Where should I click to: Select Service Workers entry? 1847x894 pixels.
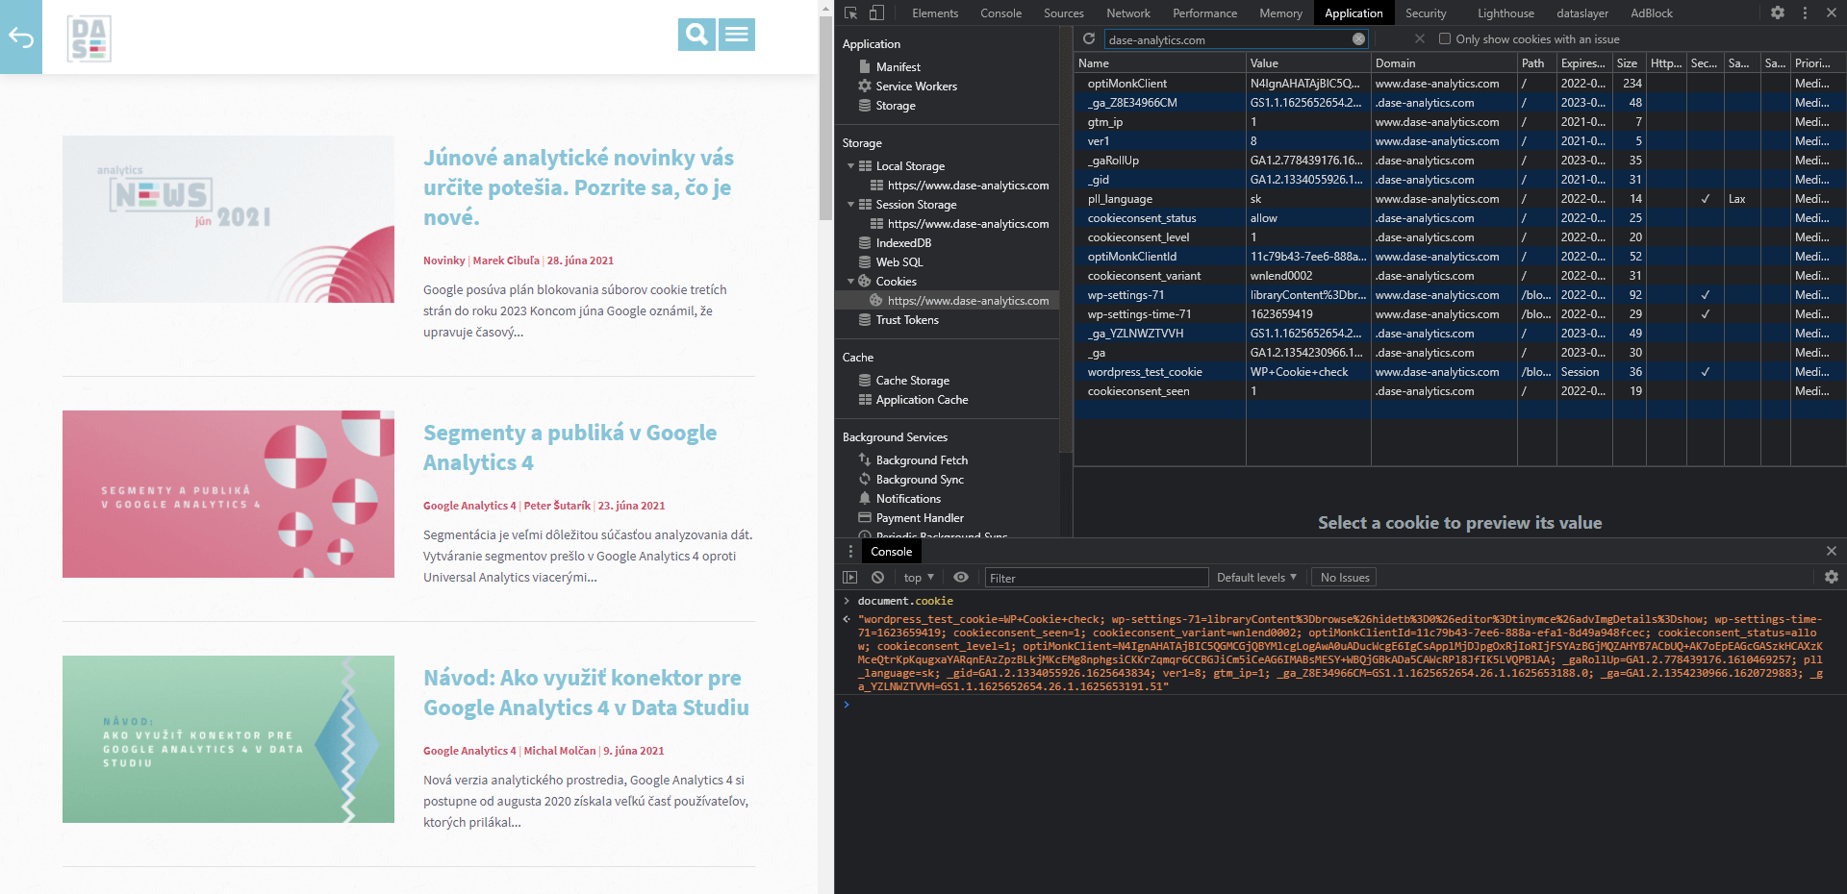(x=916, y=86)
